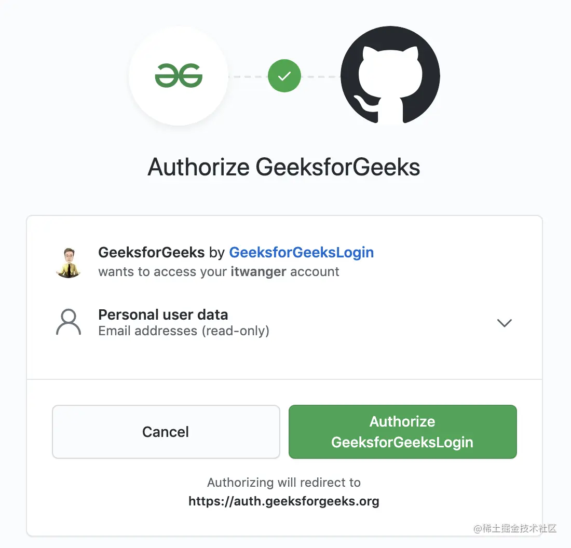Click the person silhouette icon
The width and height of the screenshot is (571, 548).
tap(69, 322)
